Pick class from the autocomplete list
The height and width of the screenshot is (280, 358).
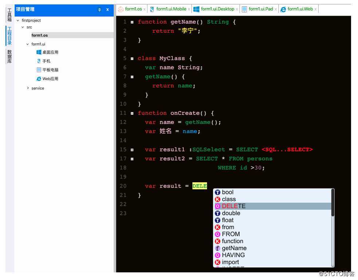273,199
